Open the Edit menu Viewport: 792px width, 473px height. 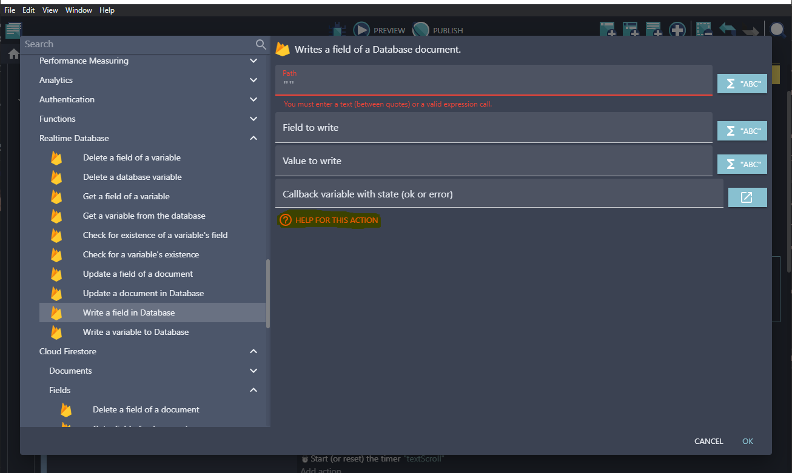[29, 10]
